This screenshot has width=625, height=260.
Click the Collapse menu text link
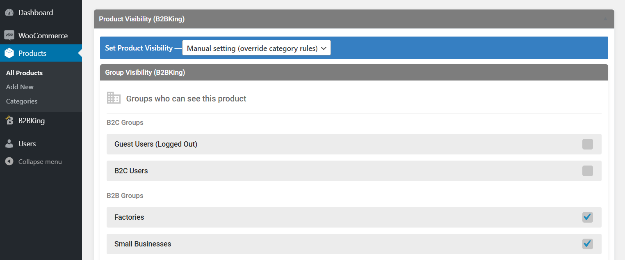point(40,161)
